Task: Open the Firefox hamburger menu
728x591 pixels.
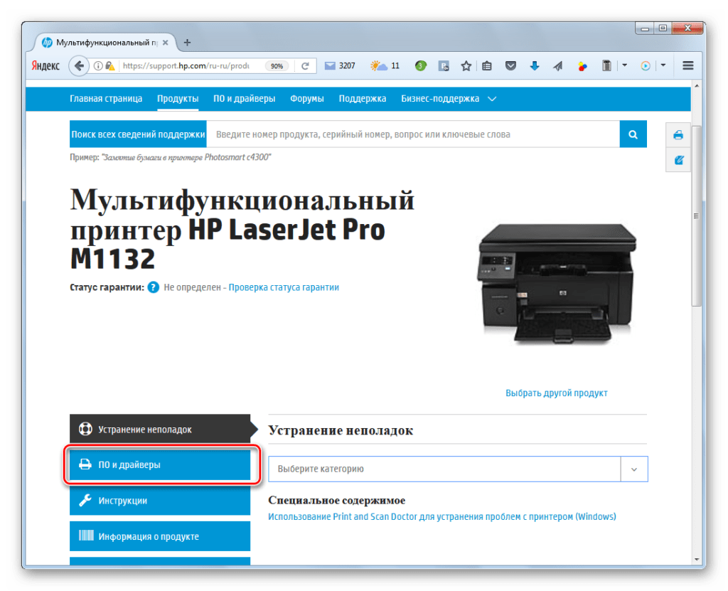Action: (x=687, y=66)
